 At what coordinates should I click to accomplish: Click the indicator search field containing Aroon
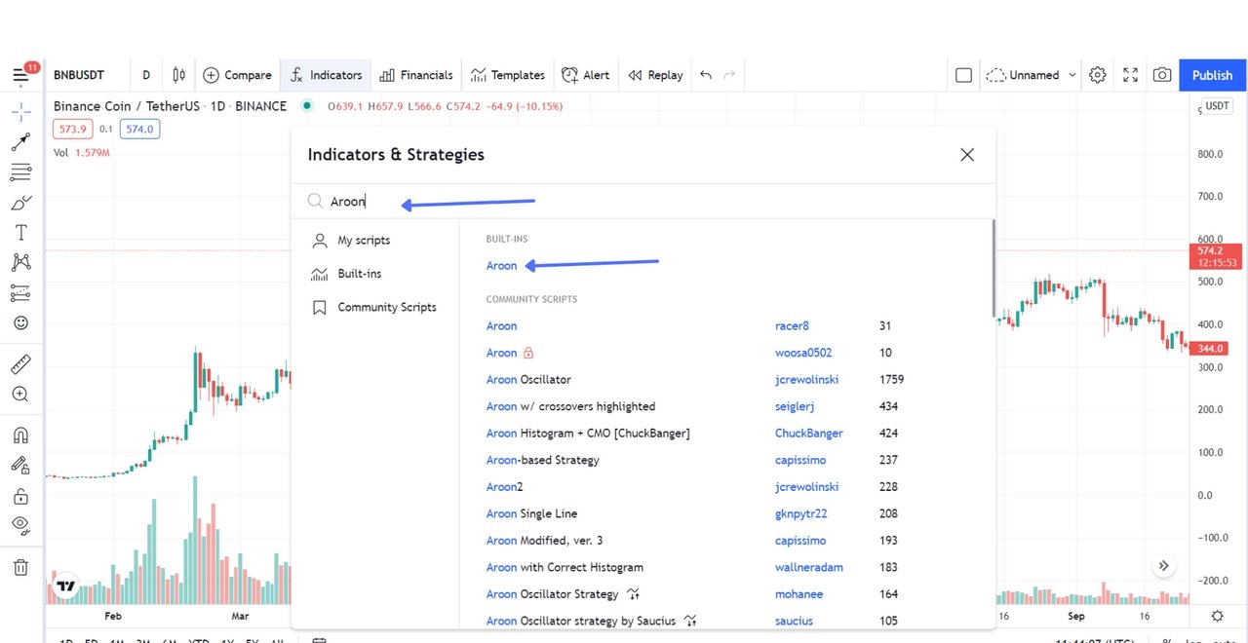(643, 202)
